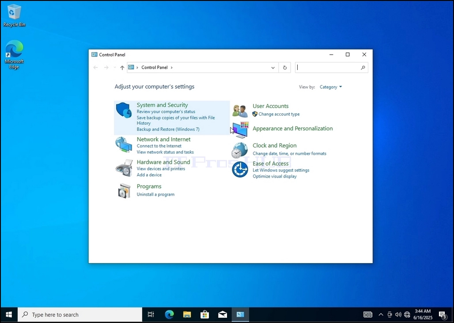This screenshot has width=454, height=323.
Task: Open the taskbar clock and date
Action: 423,315
